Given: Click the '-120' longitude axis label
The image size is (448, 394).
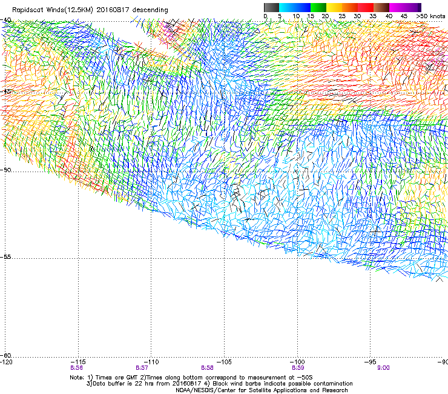Looking at the screenshot, I should pos(6,362).
